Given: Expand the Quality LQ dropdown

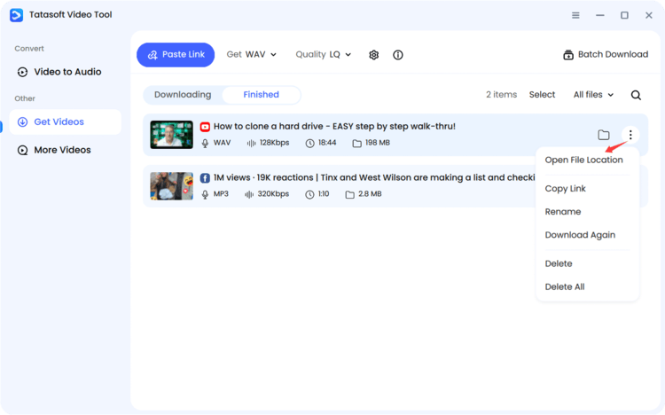Looking at the screenshot, I should tap(323, 54).
